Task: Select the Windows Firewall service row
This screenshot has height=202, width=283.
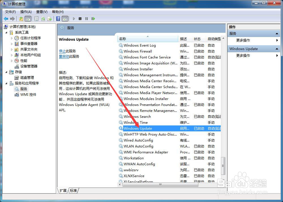Action: point(169,51)
